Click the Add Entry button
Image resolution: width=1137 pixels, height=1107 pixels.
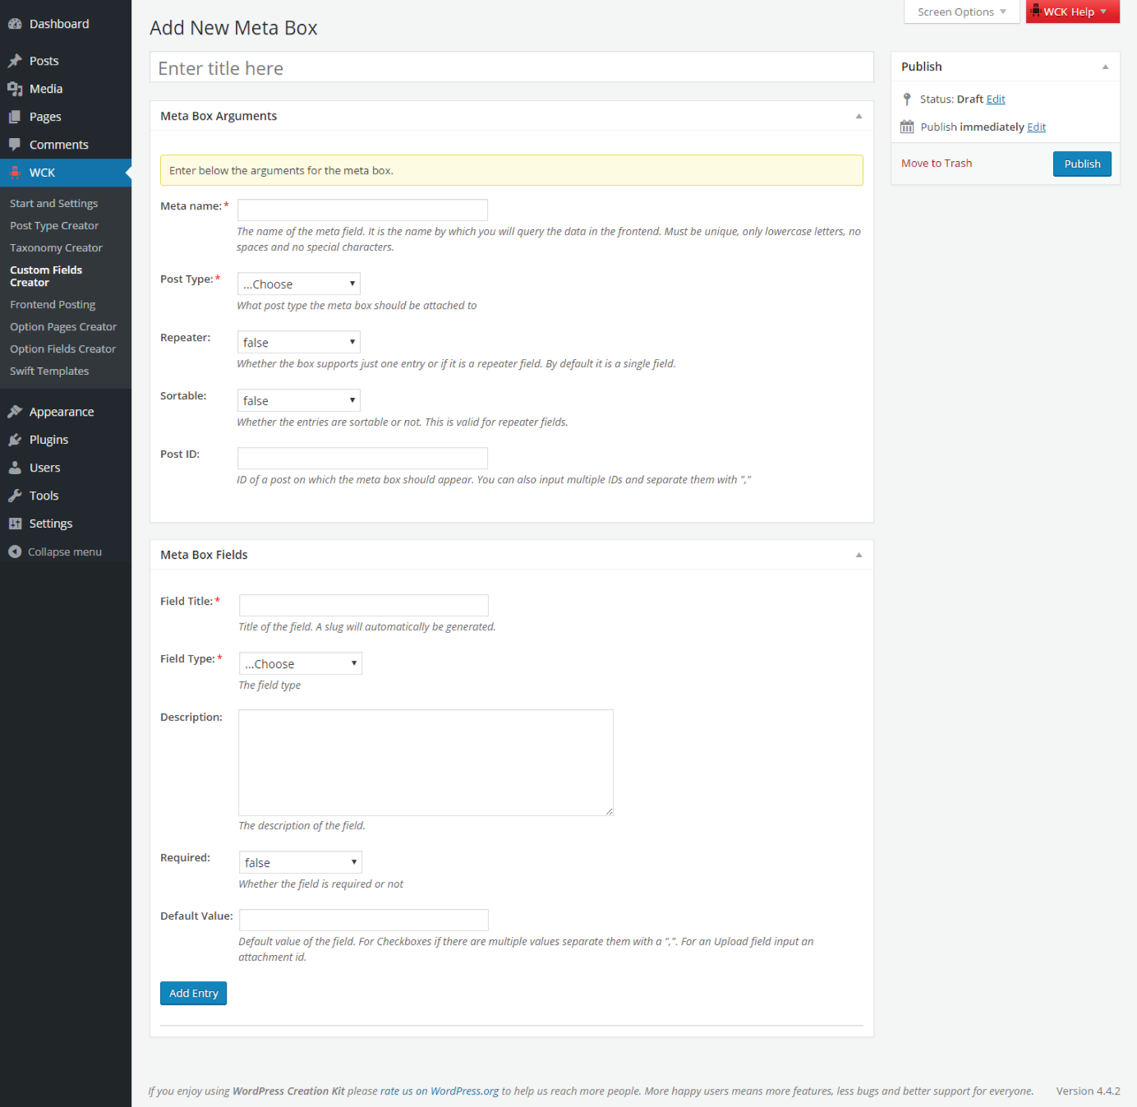point(193,993)
